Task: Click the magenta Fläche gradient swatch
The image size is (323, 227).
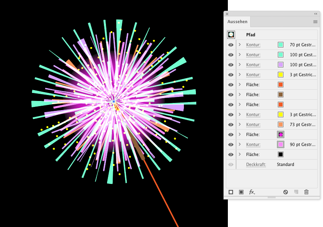Action: coord(281,134)
